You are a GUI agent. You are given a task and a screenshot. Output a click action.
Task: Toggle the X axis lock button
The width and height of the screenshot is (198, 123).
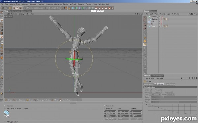point(14,8)
